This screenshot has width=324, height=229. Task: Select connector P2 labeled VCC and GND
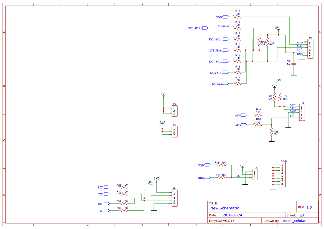302,112
